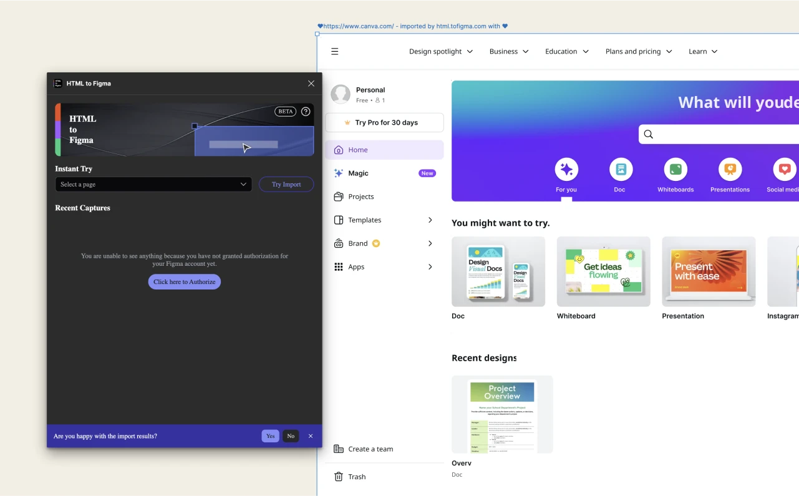This screenshot has width=799, height=496.
Task: Expand the Apps submenu chevron
Action: click(430, 267)
